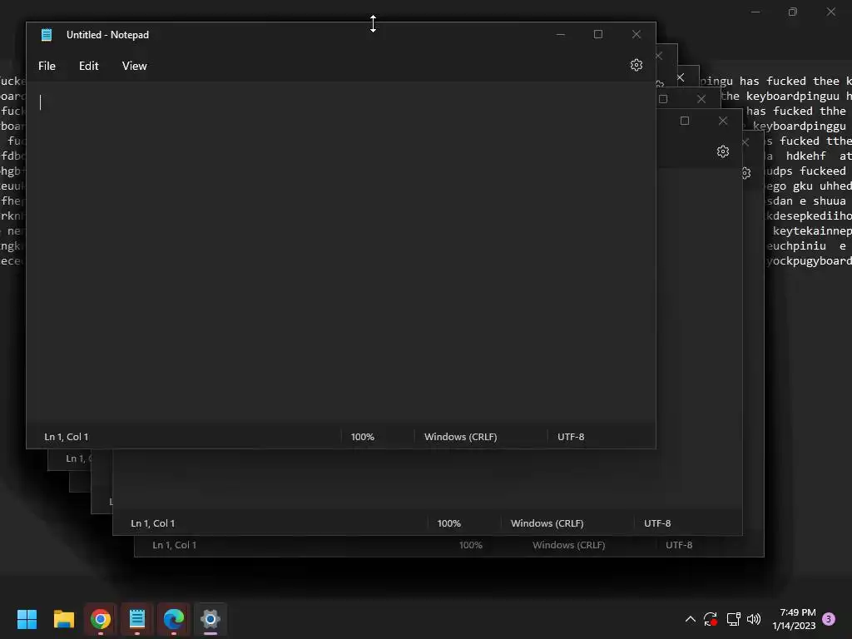Switch to Google Chrome on the taskbar
The height and width of the screenshot is (639, 852).
click(x=101, y=619)
